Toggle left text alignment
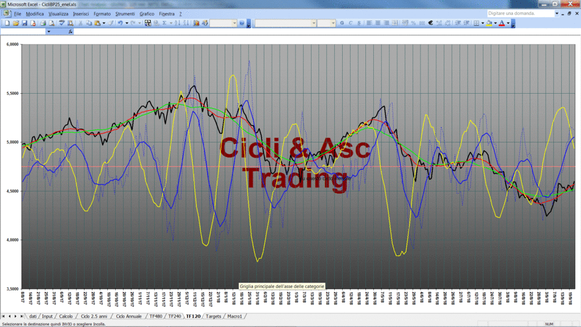581x327 pixels. [369, 23]
